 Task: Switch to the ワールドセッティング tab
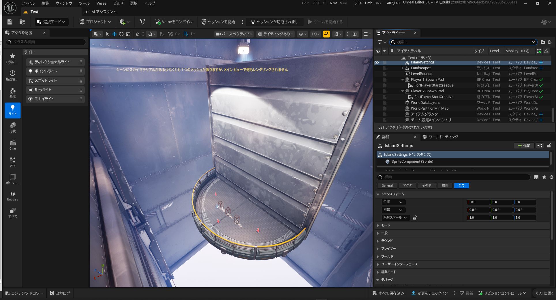(x=440, y=137)
